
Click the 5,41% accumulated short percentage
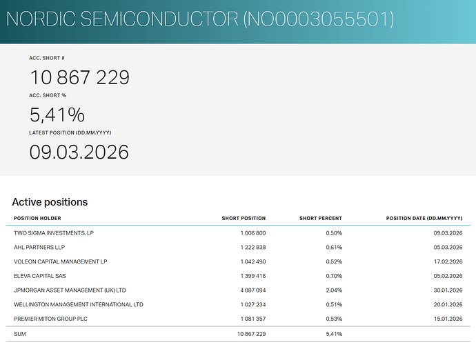point(57,115)
